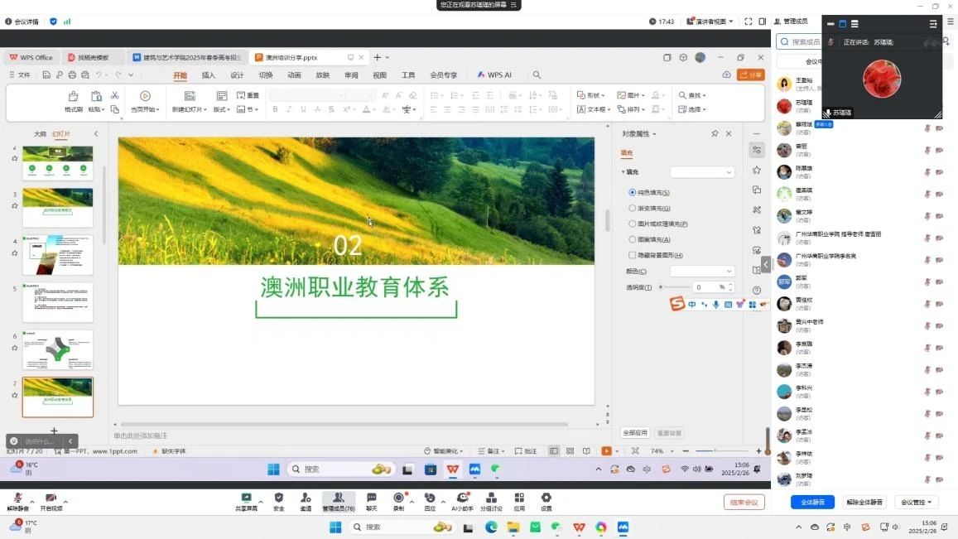Click the 解除静音 unmute microphone icon
958x539 pixels.
pyautogui.click(x=17, y=498)
